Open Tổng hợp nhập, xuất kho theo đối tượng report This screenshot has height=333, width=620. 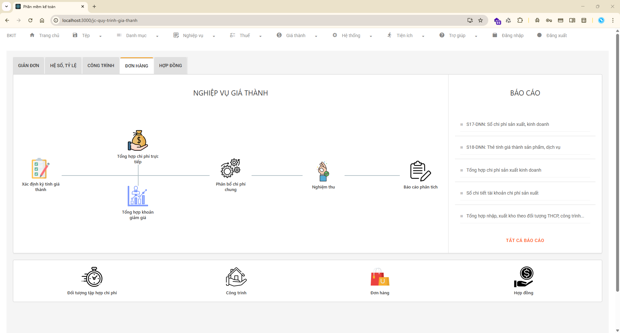[525, 216]
